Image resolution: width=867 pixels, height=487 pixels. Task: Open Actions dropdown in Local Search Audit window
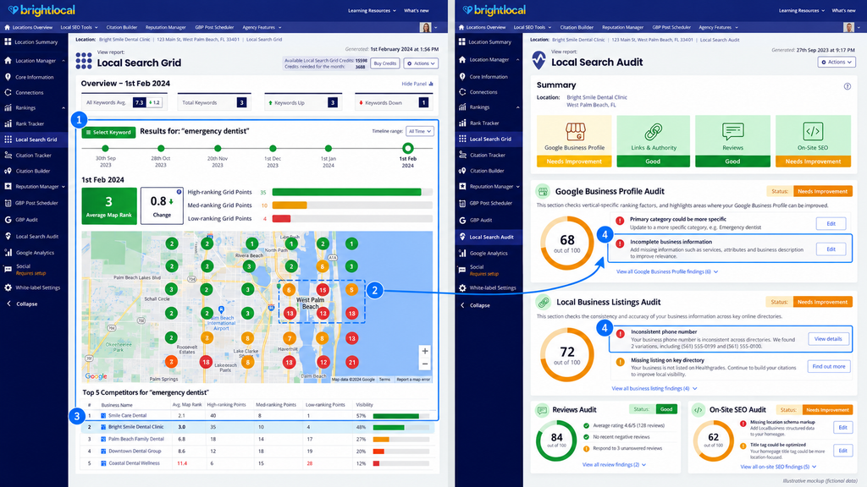click(x=836, y=62)
